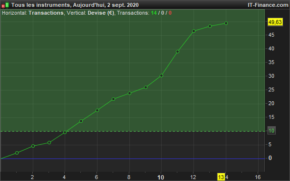Click the 30 tick label on the vertical axis

[x=271, y=76]
